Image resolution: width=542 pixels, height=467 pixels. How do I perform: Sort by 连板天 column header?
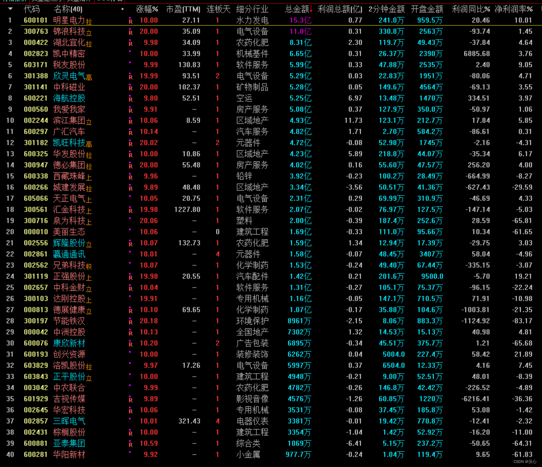(x=218, y=9)
